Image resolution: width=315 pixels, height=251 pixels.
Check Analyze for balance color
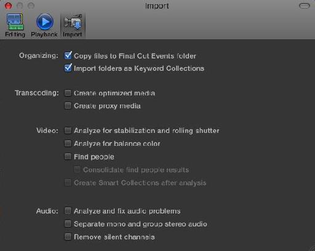point(68,143)
